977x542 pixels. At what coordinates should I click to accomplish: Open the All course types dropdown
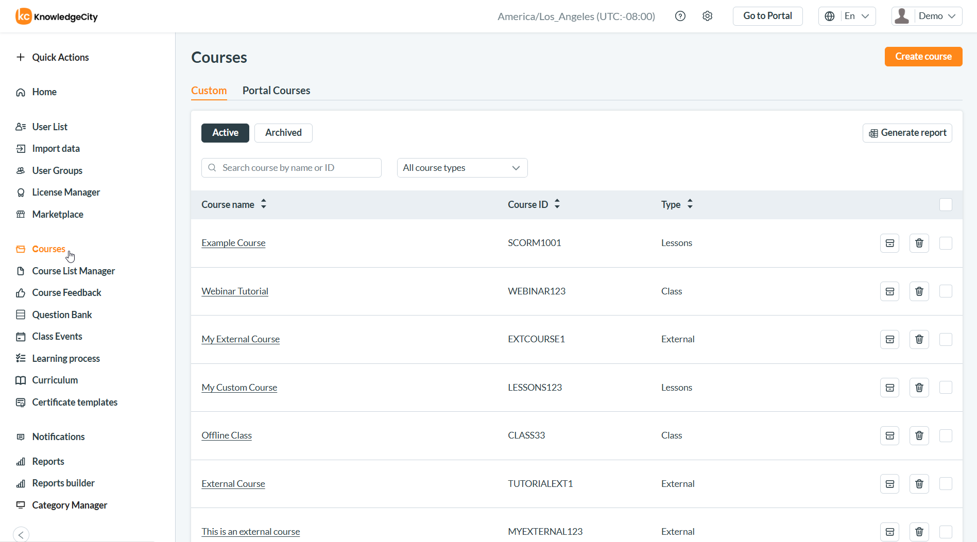point(462,168)
